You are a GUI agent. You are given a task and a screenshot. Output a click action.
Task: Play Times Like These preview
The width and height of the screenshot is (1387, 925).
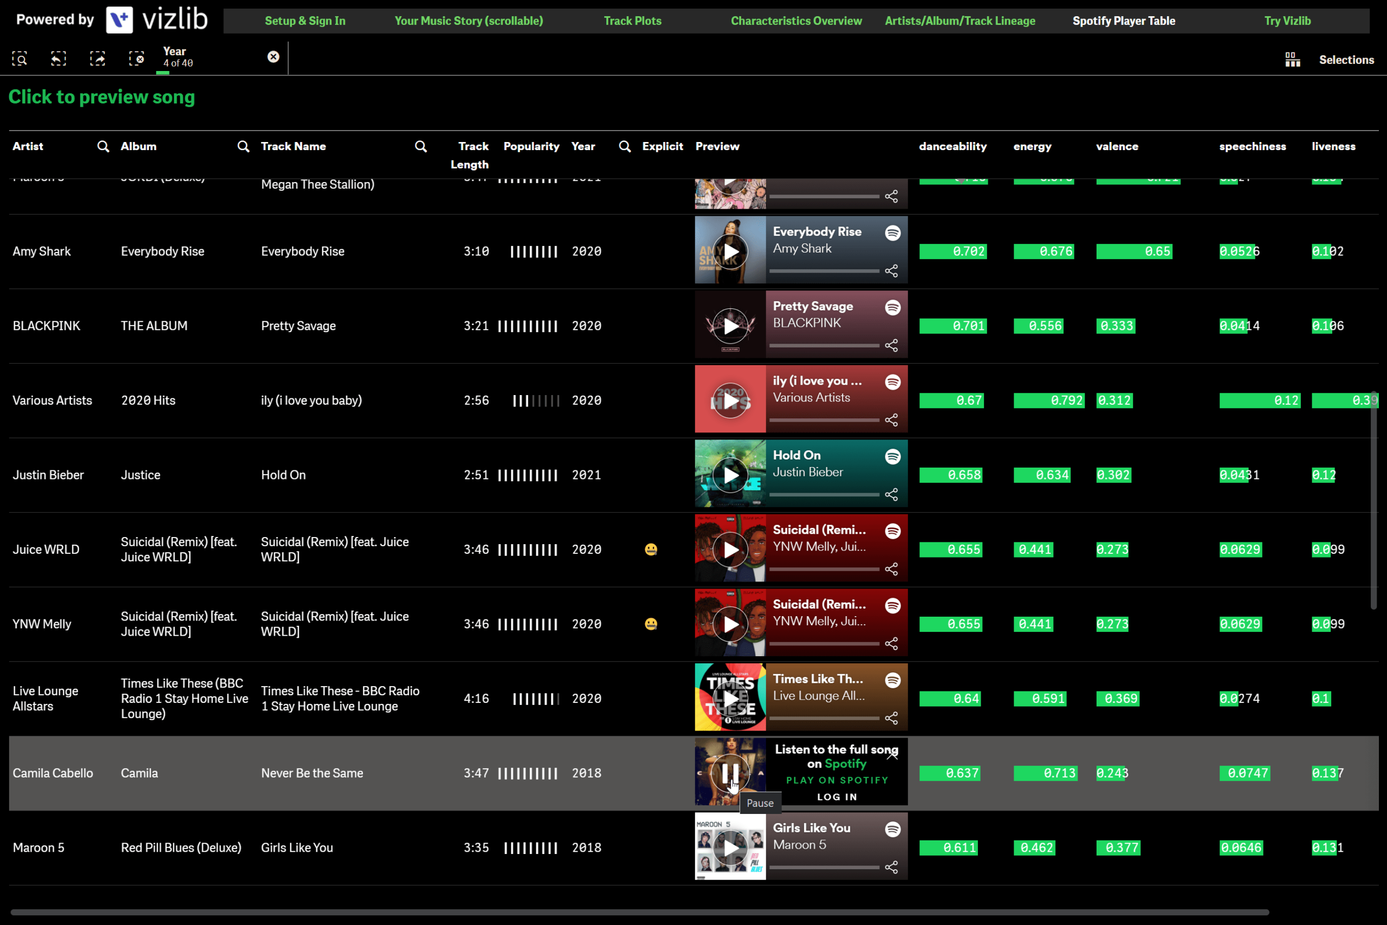tap(731, 699)
